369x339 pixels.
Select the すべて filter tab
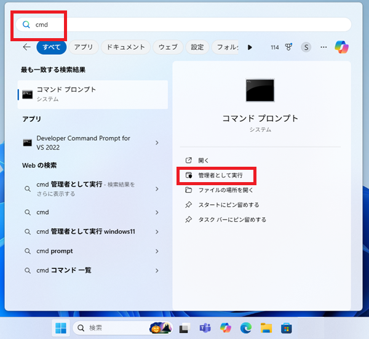tap(51, 47)
